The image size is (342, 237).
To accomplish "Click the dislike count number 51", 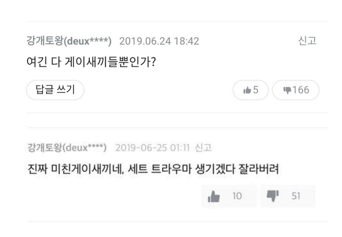I will pos(296,196).
